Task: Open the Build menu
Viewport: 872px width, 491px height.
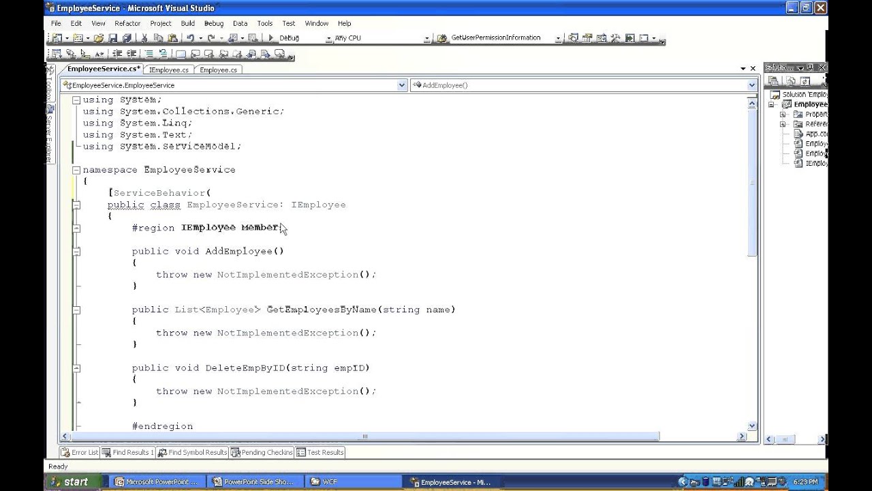Action: pos(188,23)
